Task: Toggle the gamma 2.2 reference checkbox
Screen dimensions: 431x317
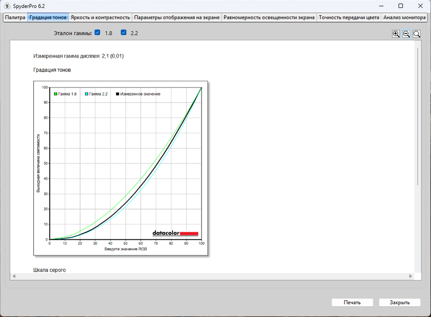Action: [x=124, y=33]
